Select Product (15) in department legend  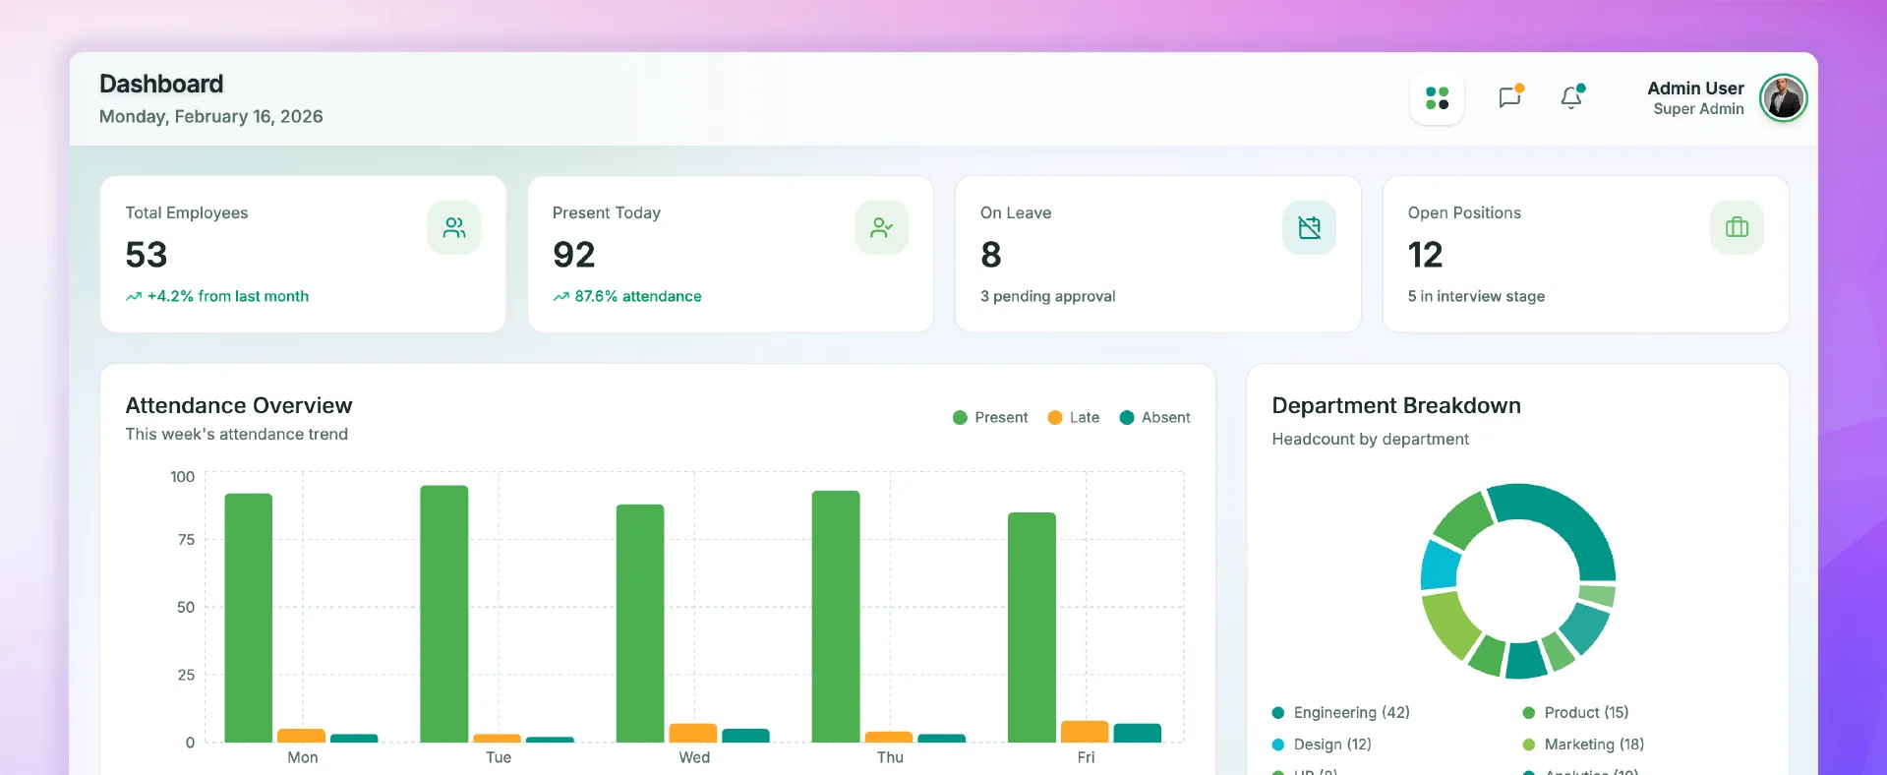(1575, 713)
